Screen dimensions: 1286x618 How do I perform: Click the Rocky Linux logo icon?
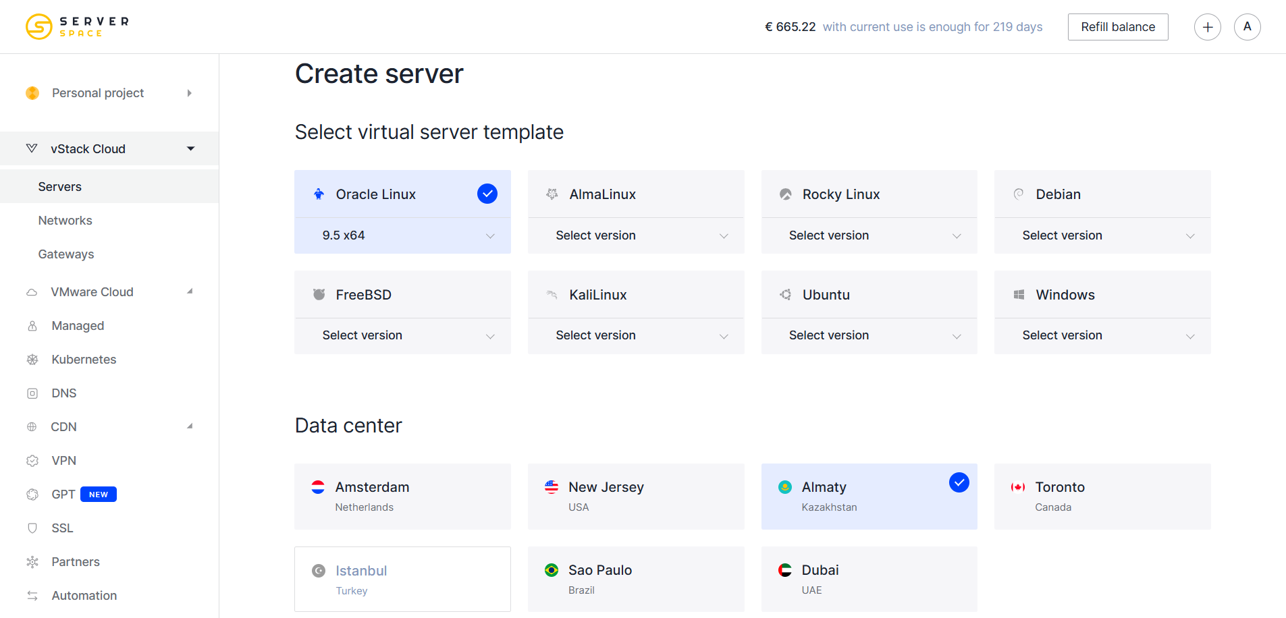coord(786,194)
